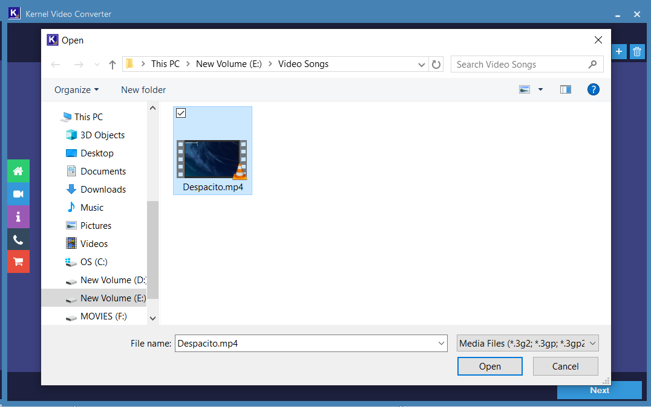651x407 pixels.
Task: Expand chevron before Video Songs in path
Action: coord(270,64)
